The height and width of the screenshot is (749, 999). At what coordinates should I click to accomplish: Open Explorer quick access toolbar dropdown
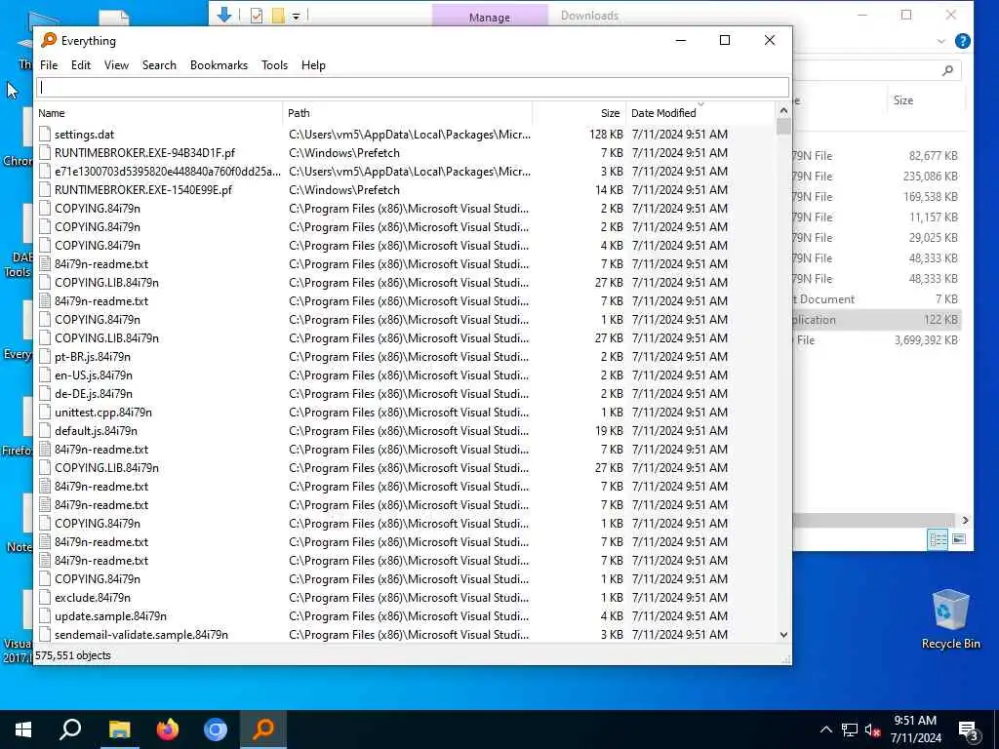tap(297, 16)
